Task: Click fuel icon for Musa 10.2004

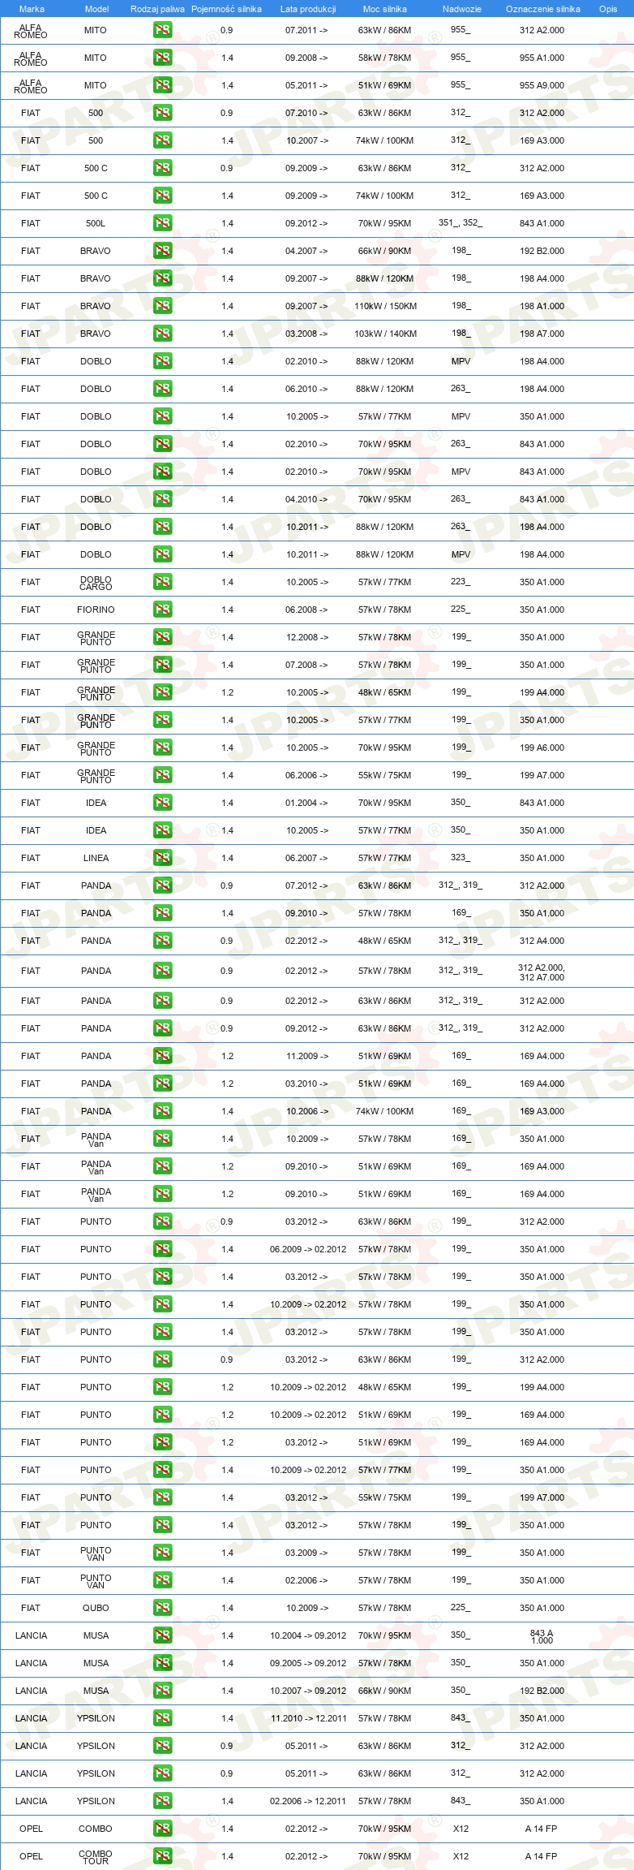Action: [x=162, y=1635]
